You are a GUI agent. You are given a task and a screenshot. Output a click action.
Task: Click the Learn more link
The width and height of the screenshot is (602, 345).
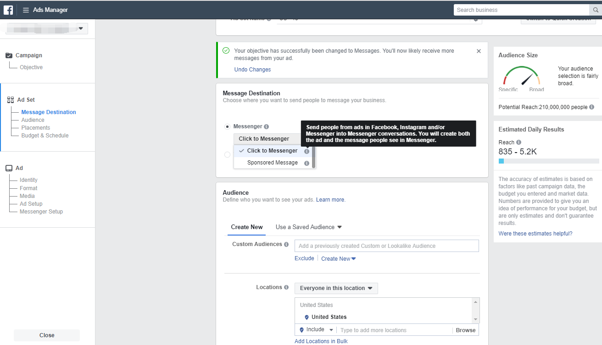click(330, 200)
